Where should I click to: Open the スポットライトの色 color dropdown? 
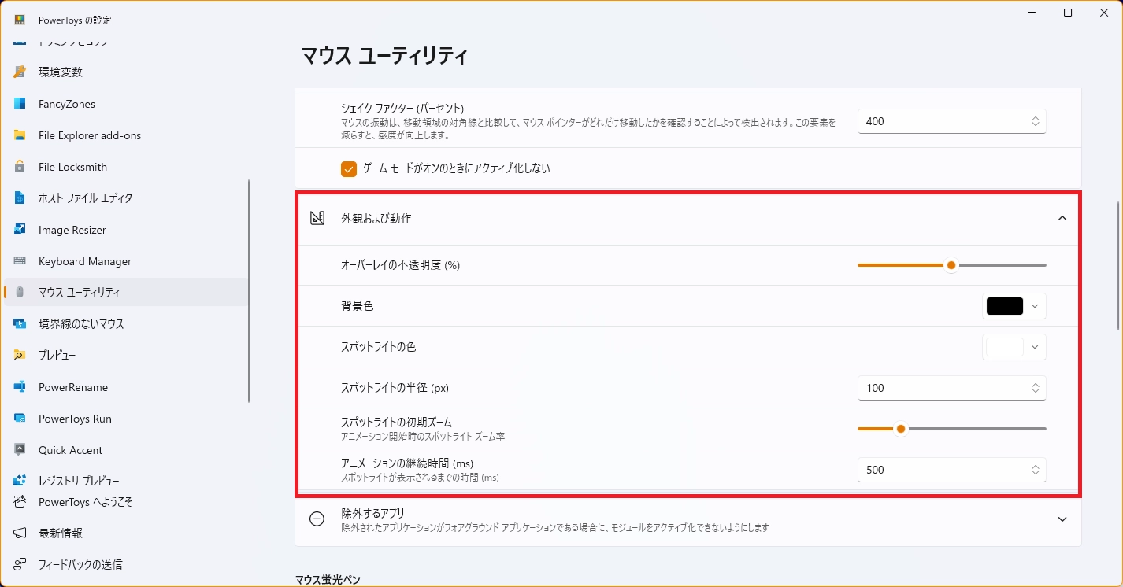(x=1014, y=347)
